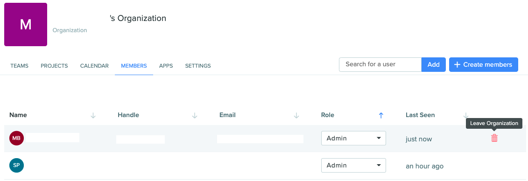Switch to the Projects tab

[x=54, y=66]
